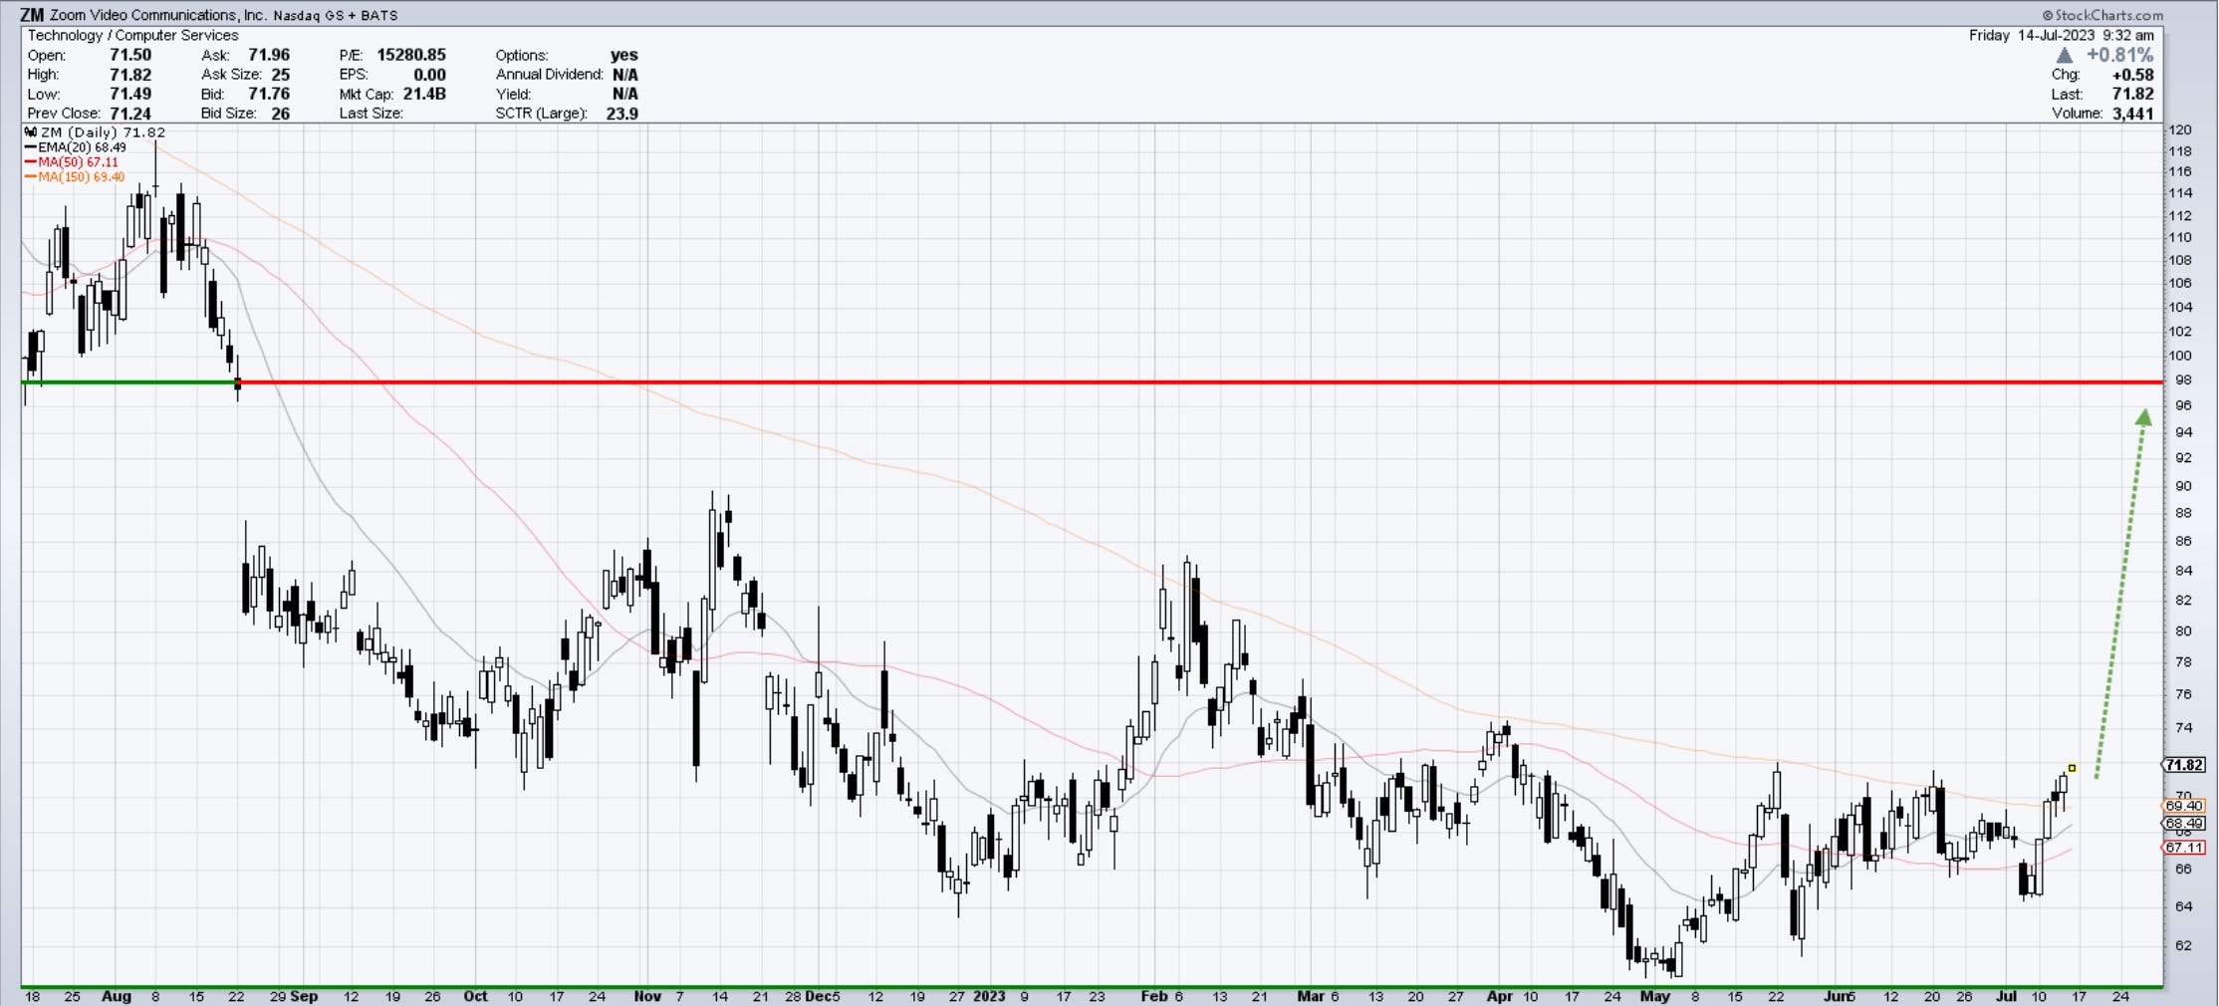
Task: Click the May label on the date axis
Action: (x=1655, y=996)
